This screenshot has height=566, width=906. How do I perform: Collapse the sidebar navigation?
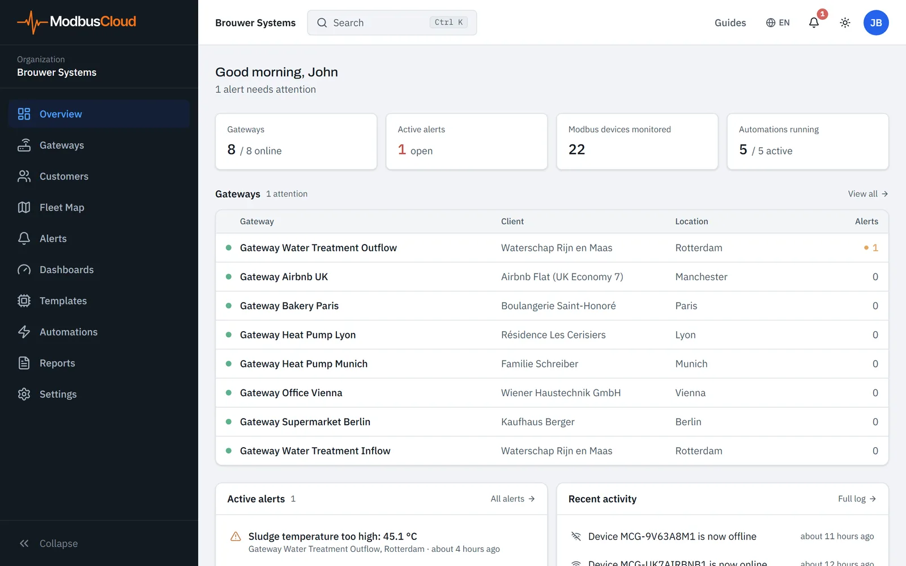click(x=99, y=543)
